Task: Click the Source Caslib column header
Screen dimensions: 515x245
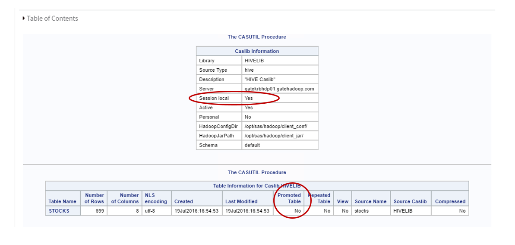Action: pyautogui.click(x=411, y=198)
